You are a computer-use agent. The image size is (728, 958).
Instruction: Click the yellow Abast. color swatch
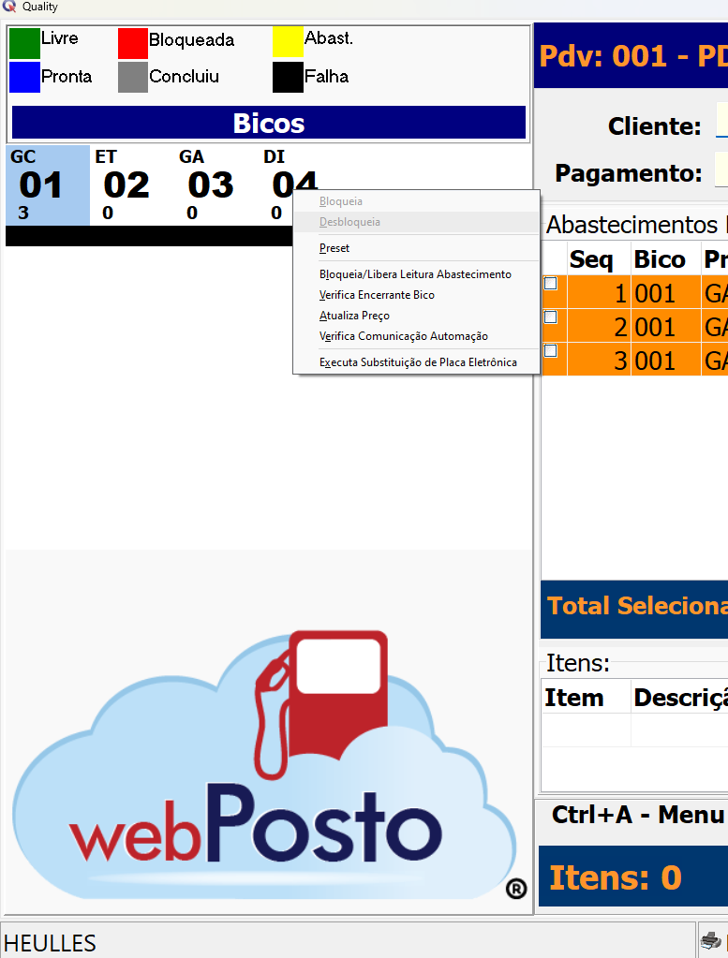point(288,42)
